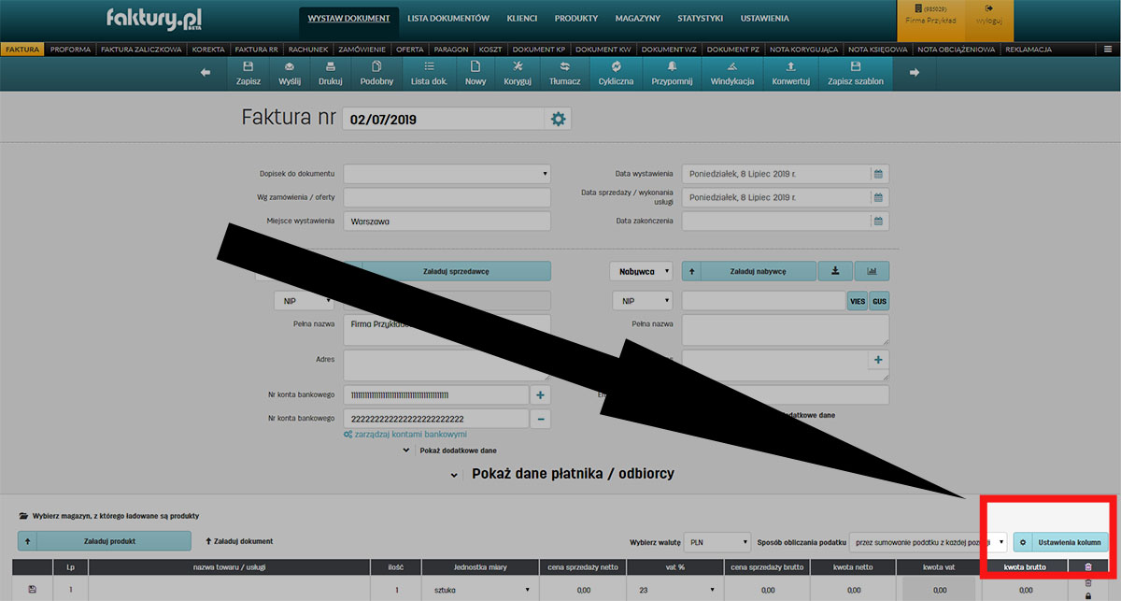Open the Wybierz walutę PLN dropdown
Viewport: 1121px width, 601px height.
click(717, 542)
